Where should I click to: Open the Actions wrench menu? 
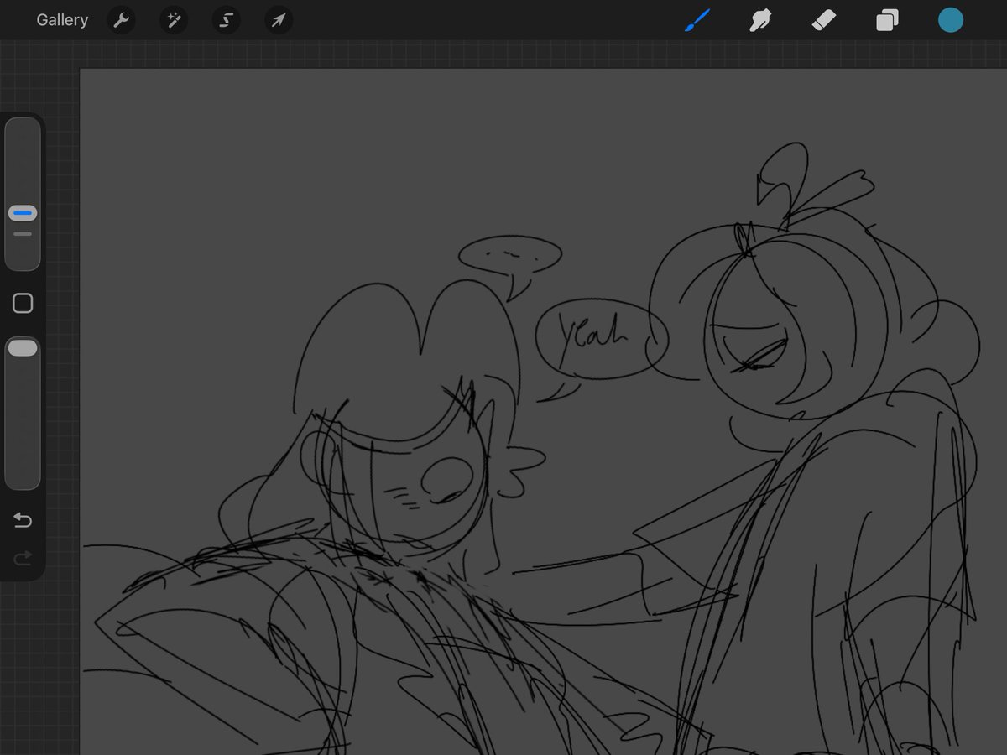point(122,20)
